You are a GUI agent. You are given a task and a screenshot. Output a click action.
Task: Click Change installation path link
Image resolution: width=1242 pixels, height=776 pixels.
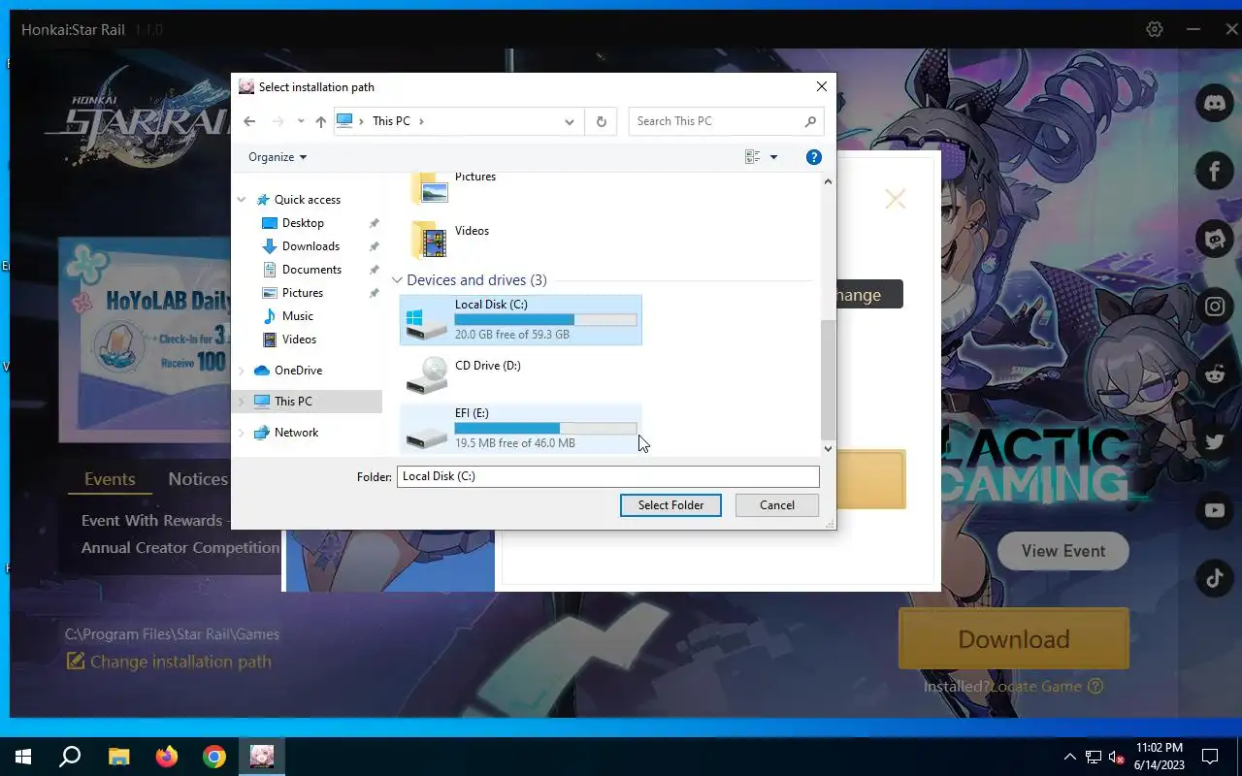[x=169, y=662]
